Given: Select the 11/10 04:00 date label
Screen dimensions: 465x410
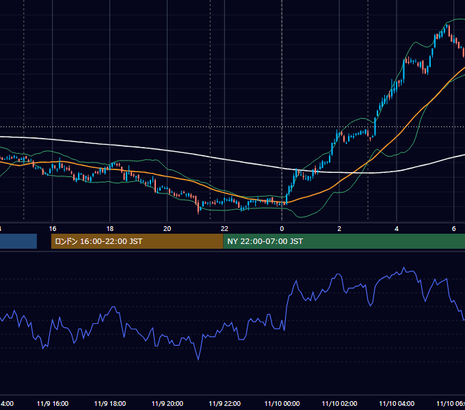Looking at the screenshot, I should (x=397, y=403).
